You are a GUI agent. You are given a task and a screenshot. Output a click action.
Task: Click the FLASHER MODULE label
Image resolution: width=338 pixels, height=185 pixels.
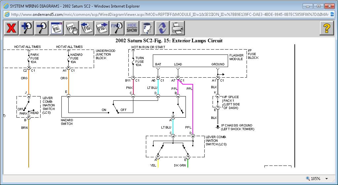(236, 57)
